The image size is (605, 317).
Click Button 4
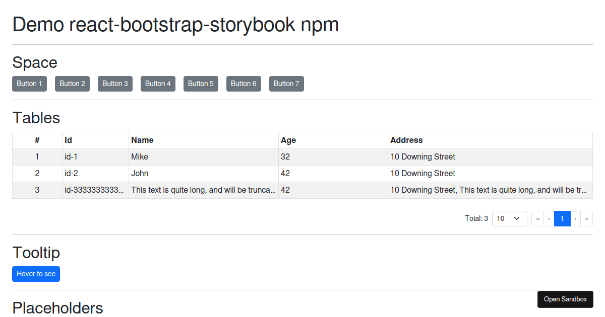pos(158,84)
